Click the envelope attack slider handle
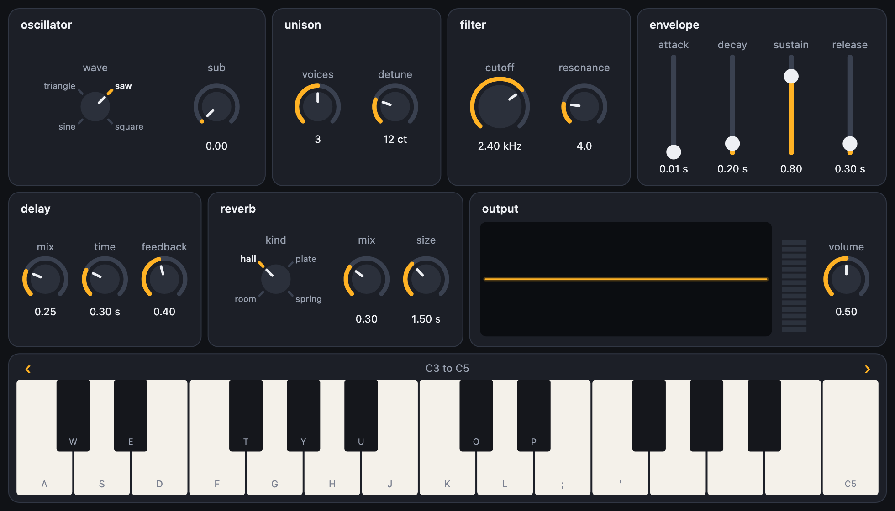Screen dimensions: 895x511 pyautogui.click(x=674, y=152)
